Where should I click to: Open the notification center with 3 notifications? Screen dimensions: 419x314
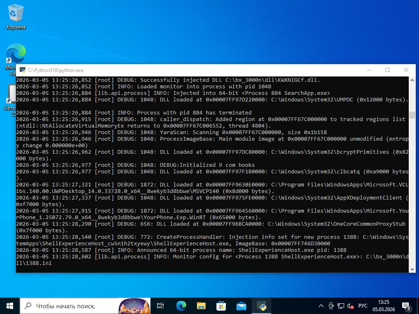(x=406, y=306)
